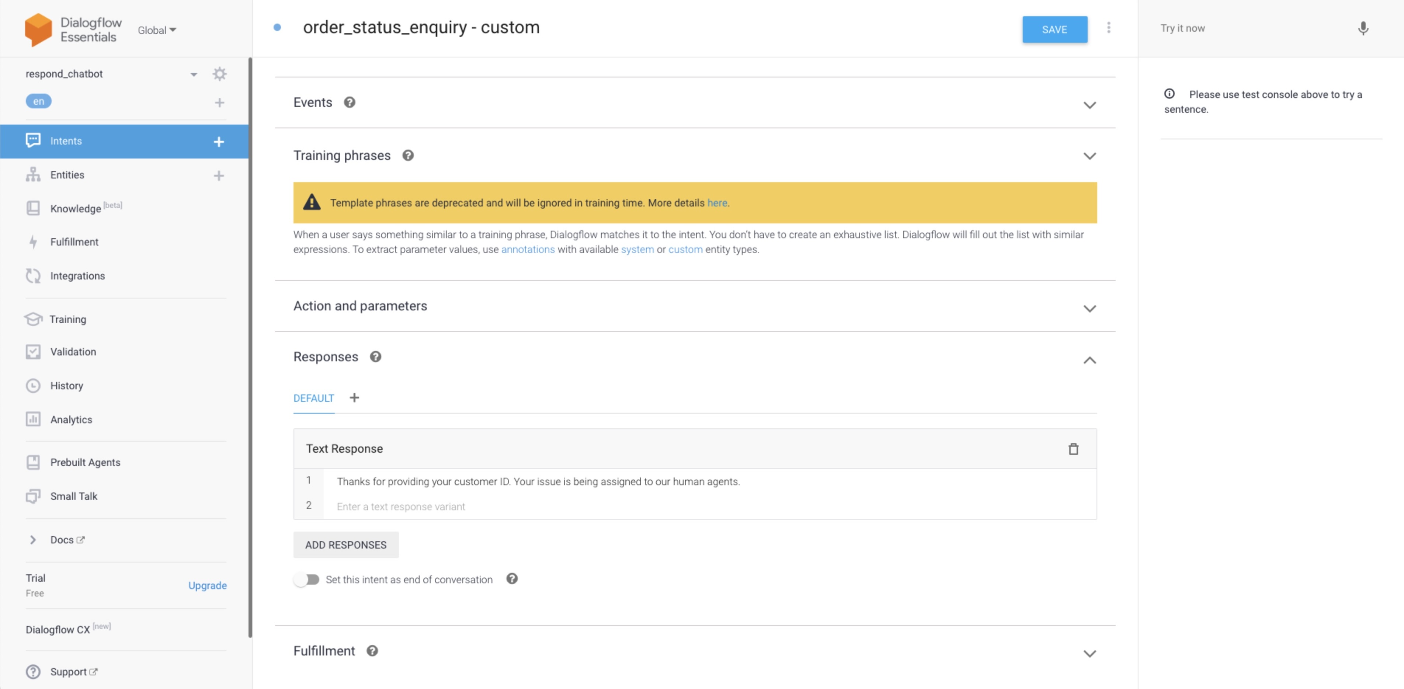
Task: Select the DEFAULT response tab
Action: coord(313,397)
